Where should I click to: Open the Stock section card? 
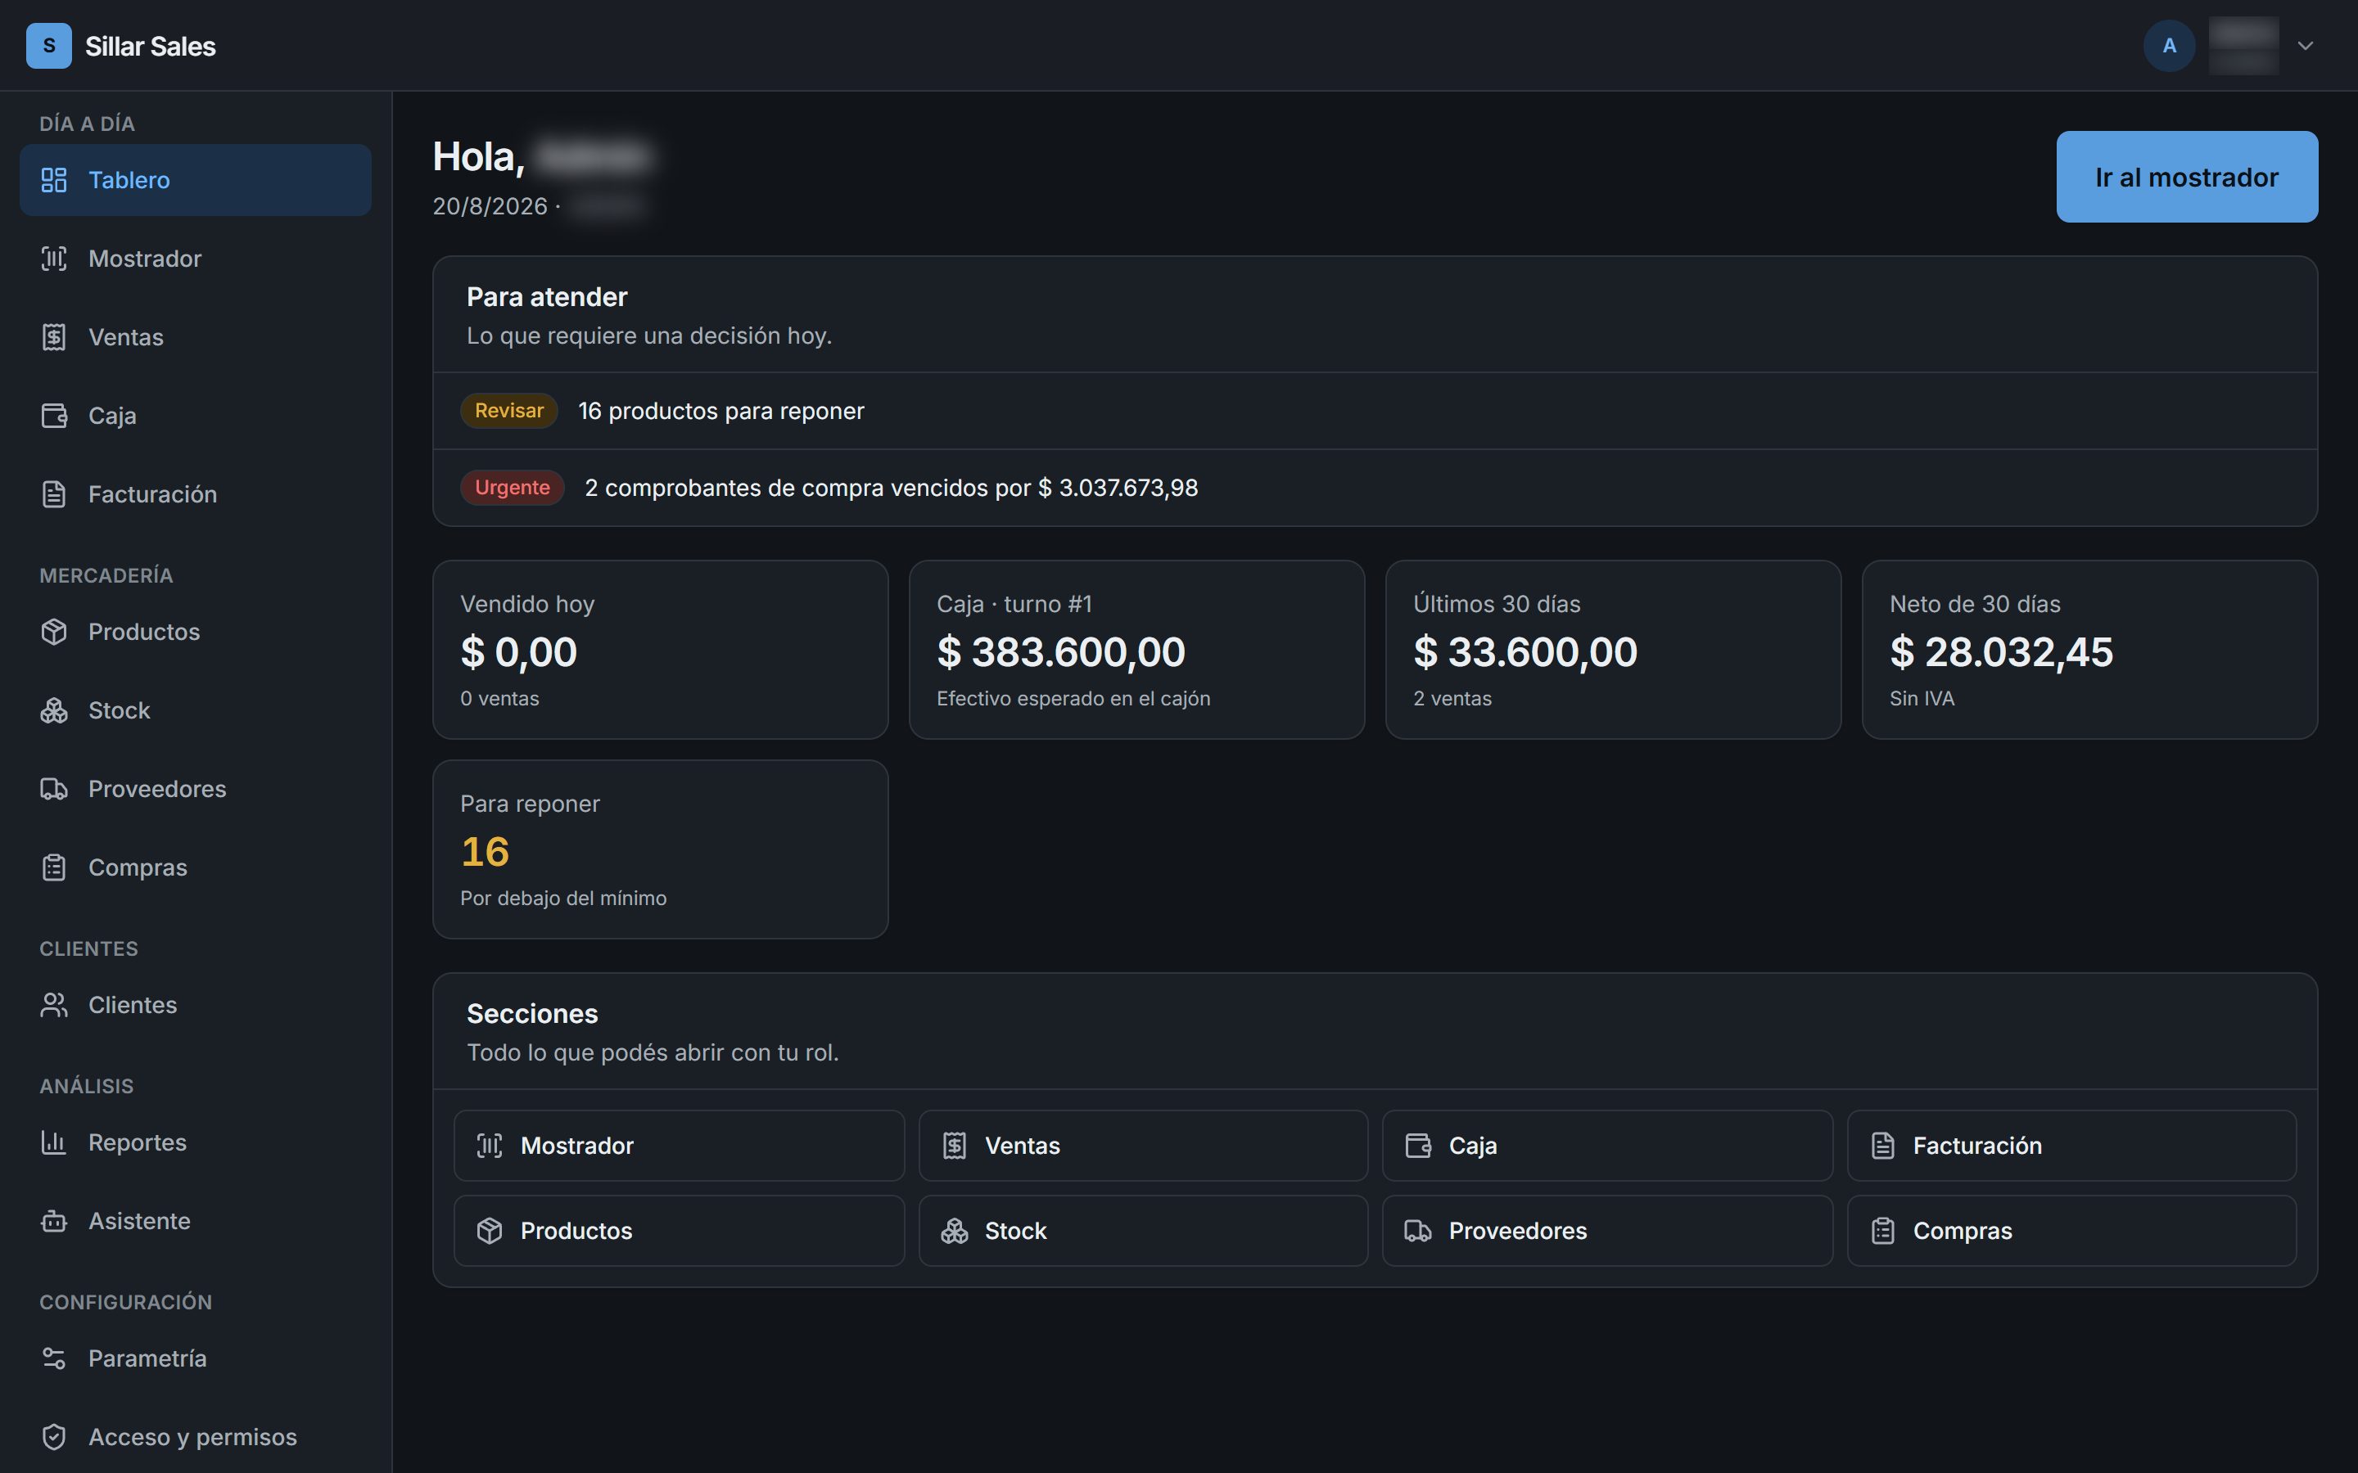pyautogui.click(x=1143, y=1232)
